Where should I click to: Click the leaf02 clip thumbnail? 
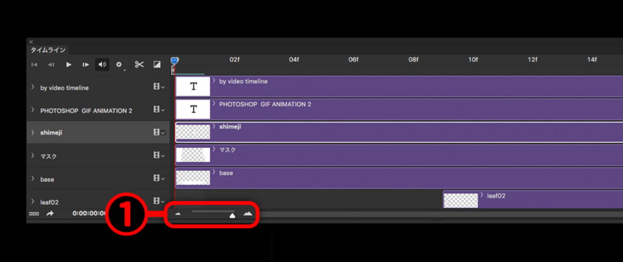461,201
